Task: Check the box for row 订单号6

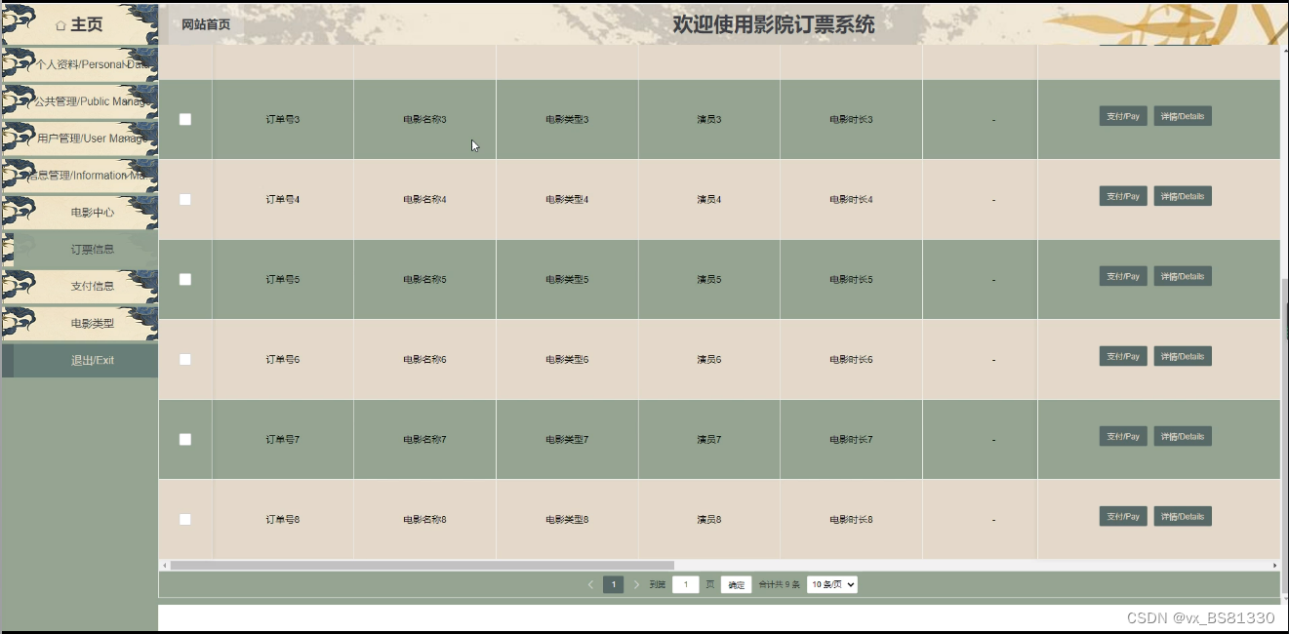Action: [x=185, y=359]
